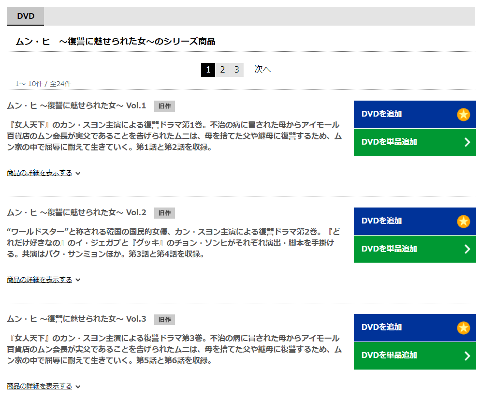Click arrow icon on Vol.2 DVDを単品追加
481x401 pixels.
[467, 249]
